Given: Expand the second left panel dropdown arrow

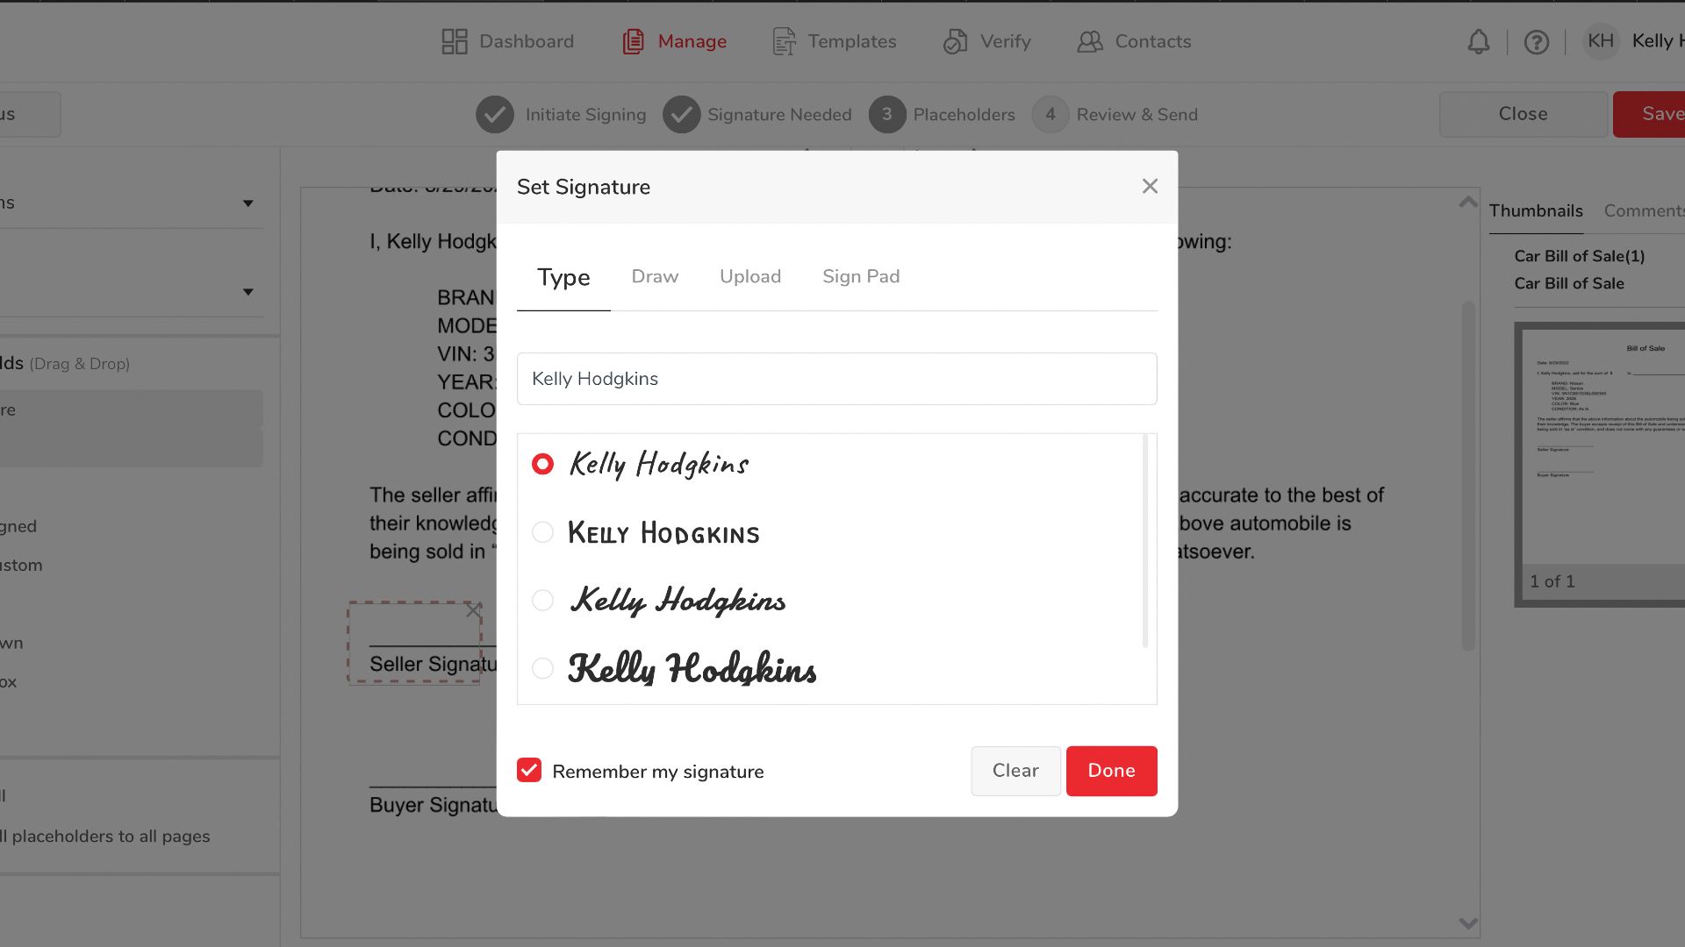Looking at the screenshot, I should click(x=248, y=292).
